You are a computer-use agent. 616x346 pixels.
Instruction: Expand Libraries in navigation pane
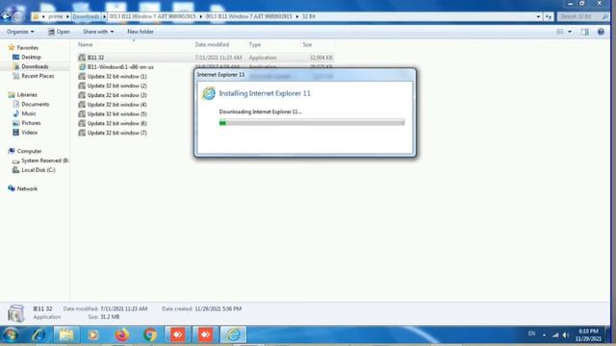(x=27, y=94)
